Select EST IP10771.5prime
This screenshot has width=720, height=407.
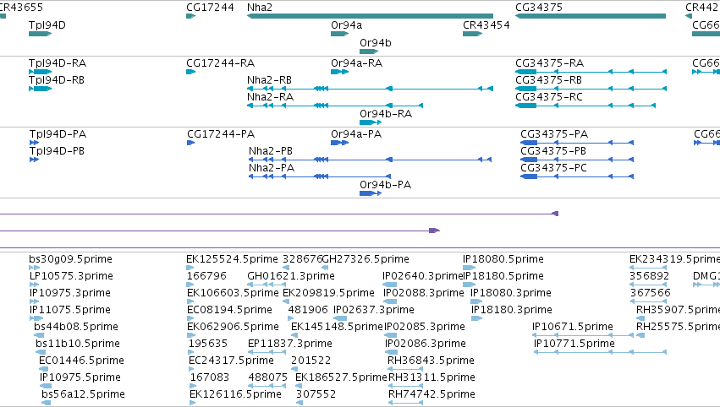click(x=574, y=345)
